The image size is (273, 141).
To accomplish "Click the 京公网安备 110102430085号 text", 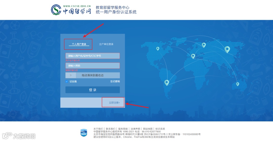I will pos(184,134).
